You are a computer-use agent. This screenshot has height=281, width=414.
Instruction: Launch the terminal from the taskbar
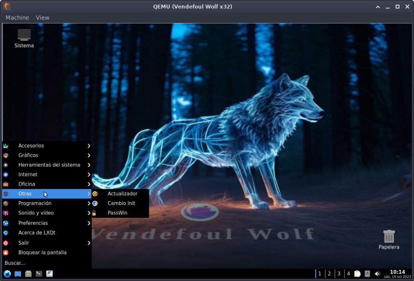(39, 274)
